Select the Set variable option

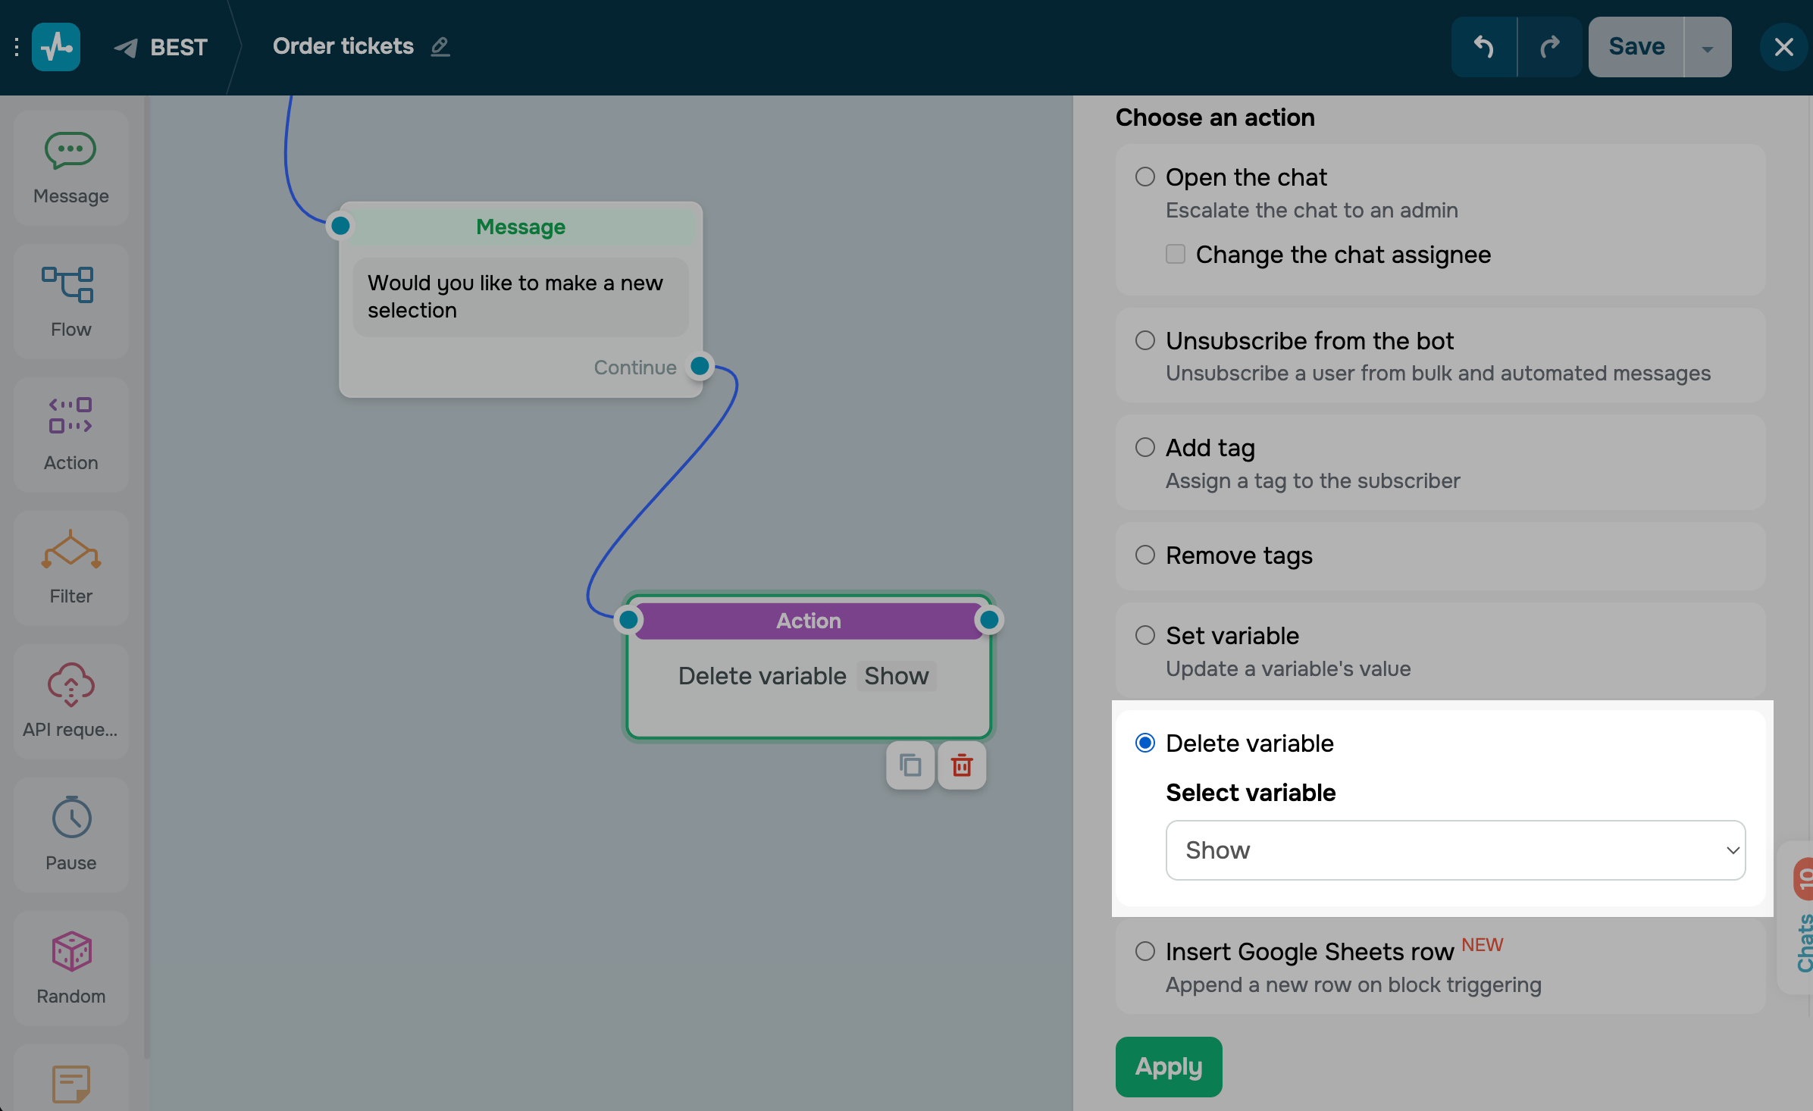[1145, 635]
